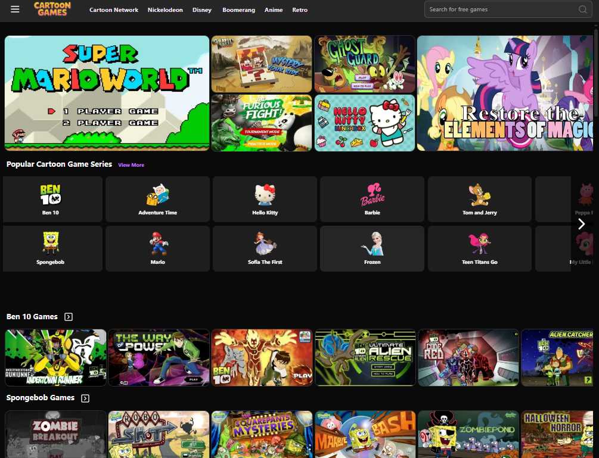The height and width of the screenshot is (458, 599).
Task: Open the Tom and Jerry series icon
Action: tap(479, 199)
